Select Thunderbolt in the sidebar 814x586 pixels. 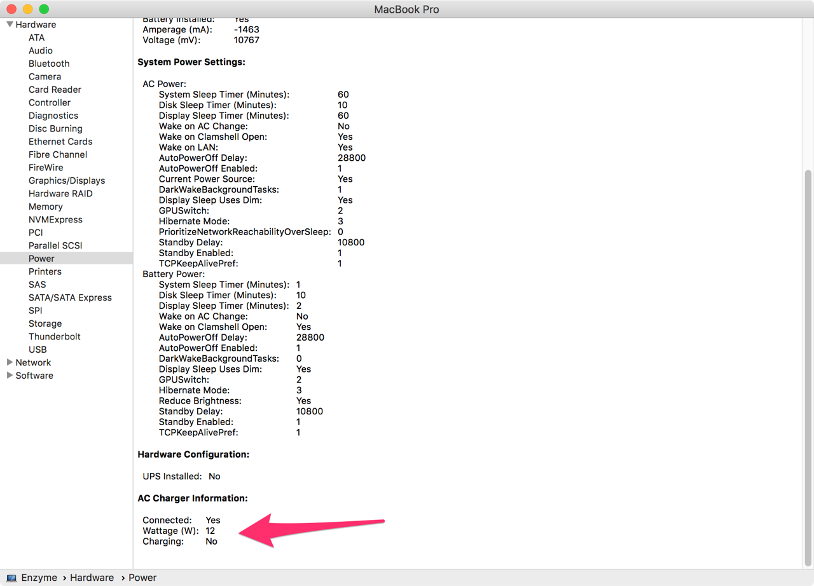(55, 337)
